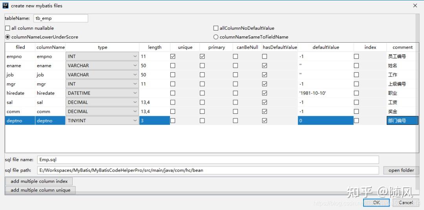Select defaultValue cell '1981-10-10'
Screen dimensions: 424x210
(325, 93)
